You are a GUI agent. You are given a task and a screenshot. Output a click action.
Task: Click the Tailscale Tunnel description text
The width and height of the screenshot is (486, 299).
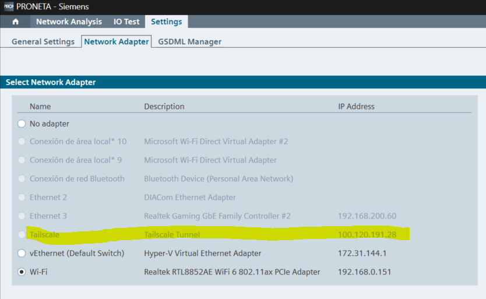click(172, 234)
